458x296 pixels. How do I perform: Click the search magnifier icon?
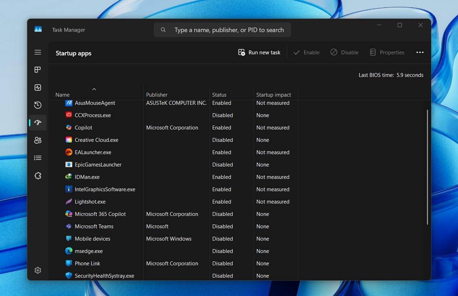click(163, 29)
